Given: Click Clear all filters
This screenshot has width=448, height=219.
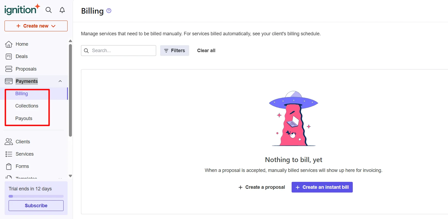Looking at the screenshot, I should pyautogui.click(x=206, y=51).
